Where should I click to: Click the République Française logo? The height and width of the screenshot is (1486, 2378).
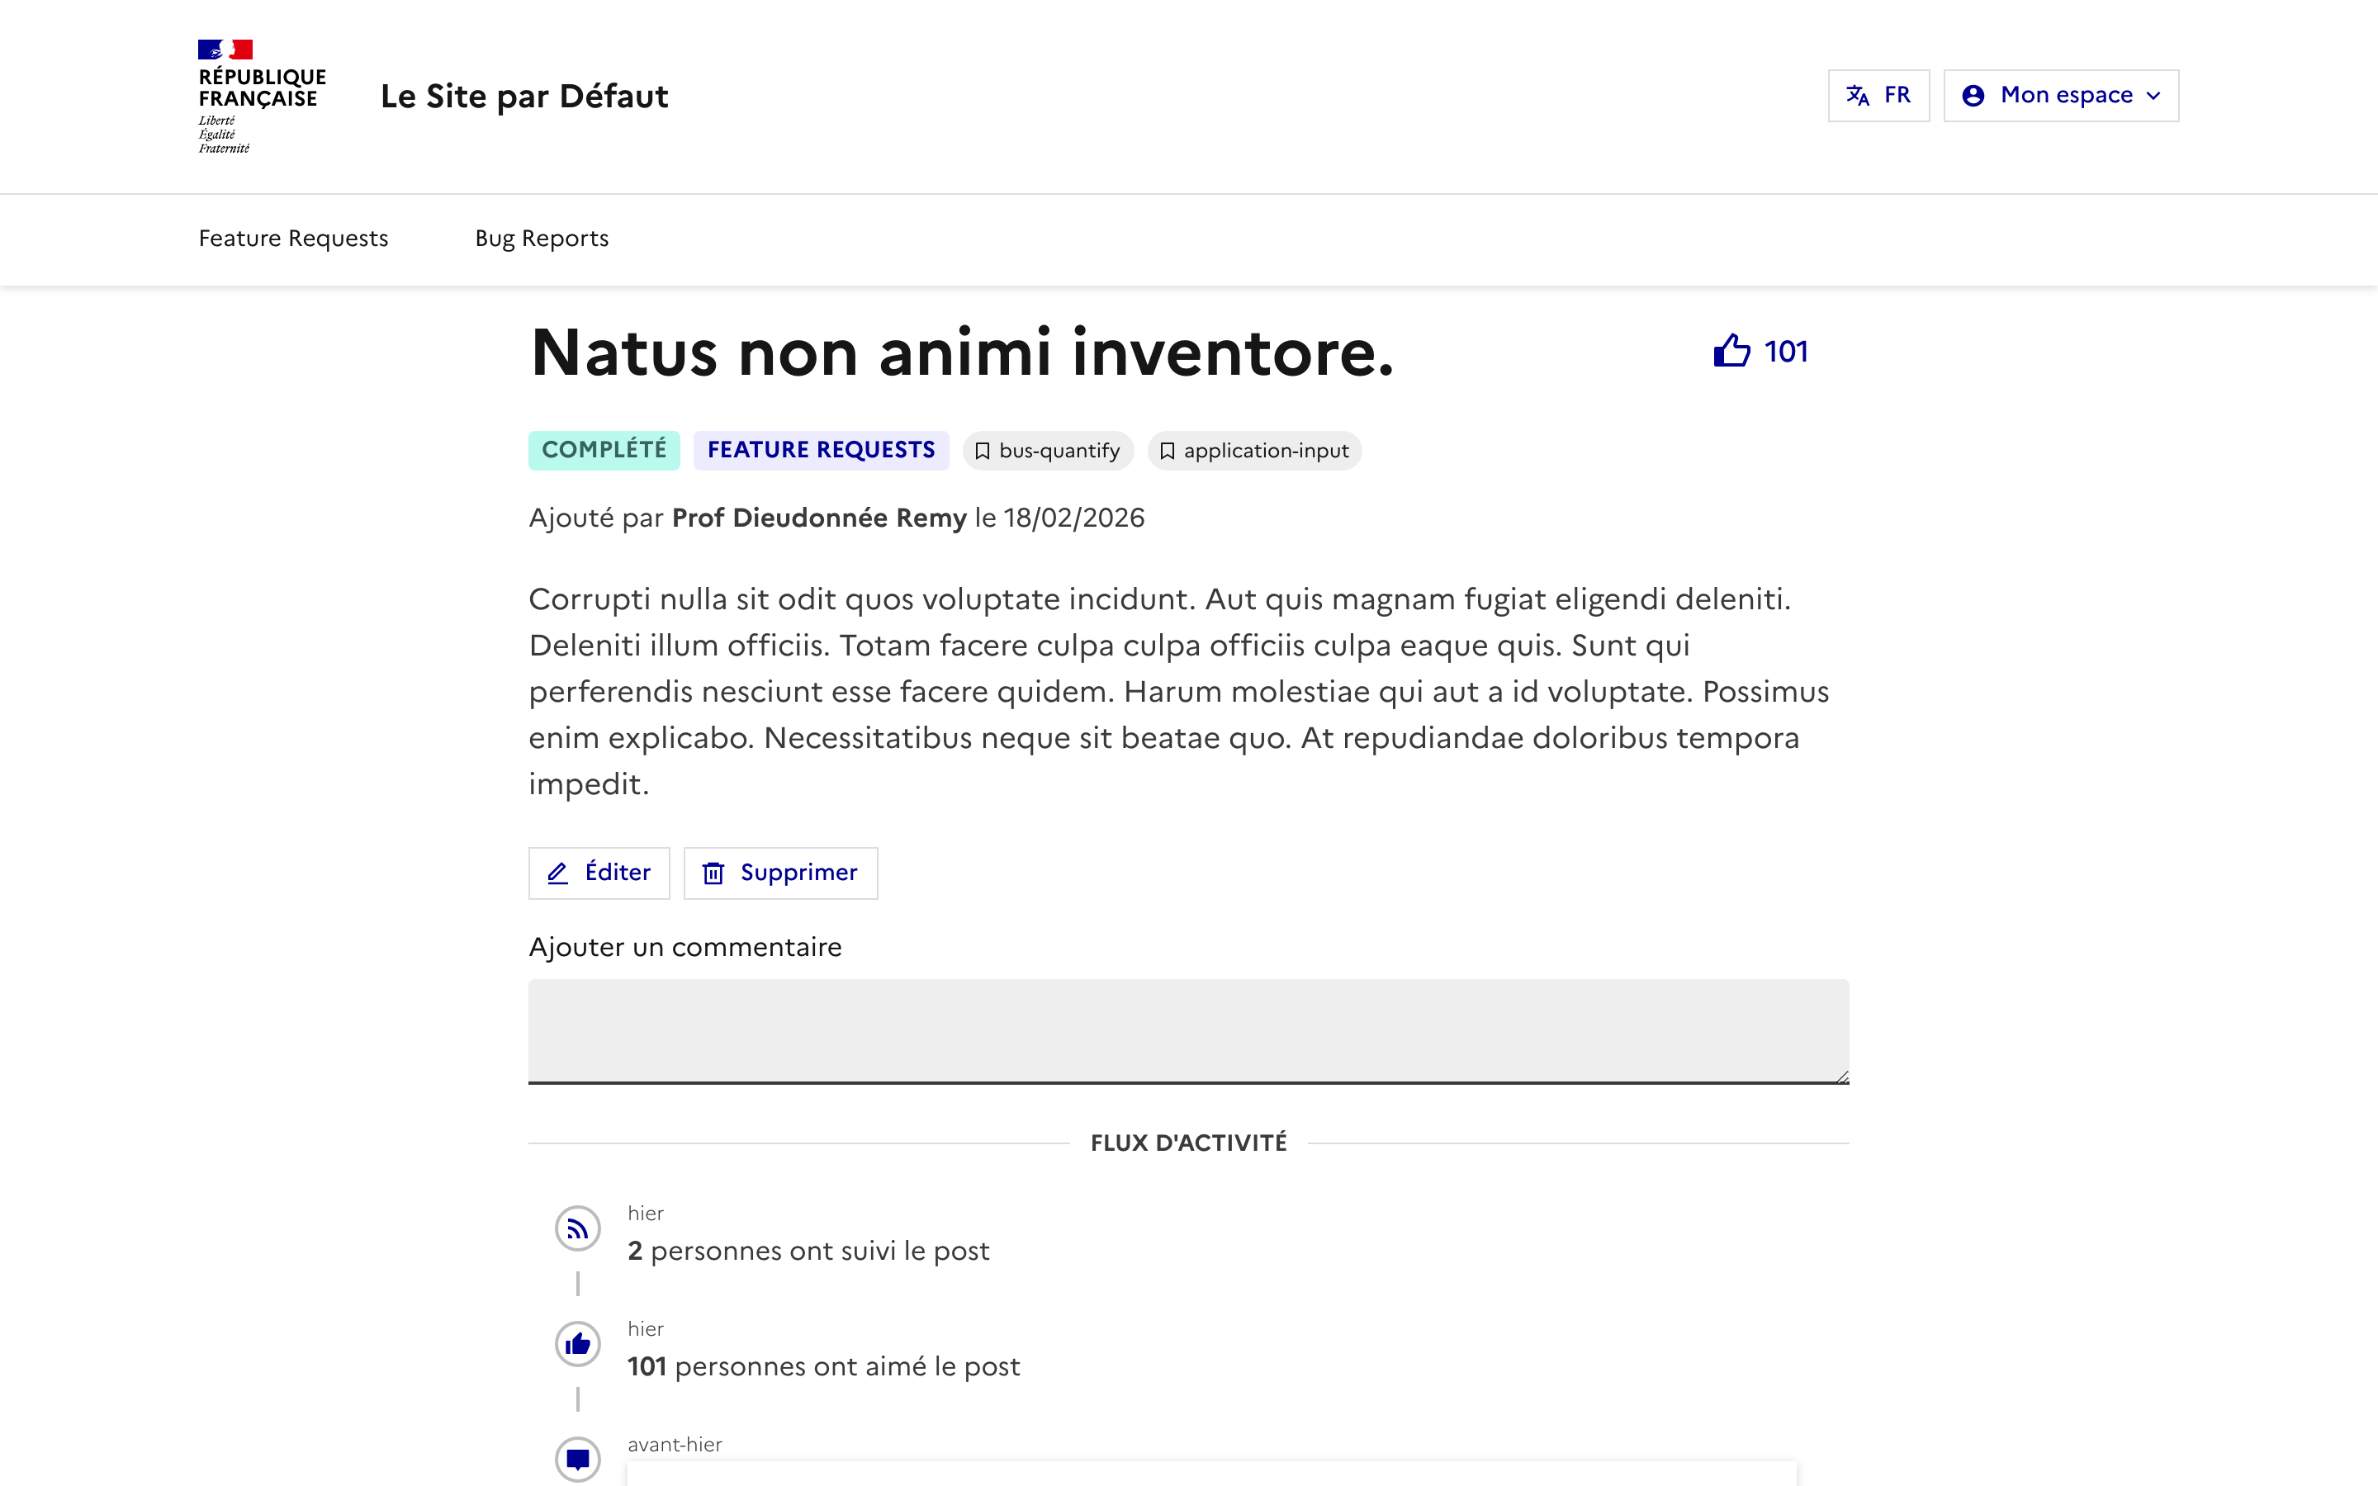(x=259, y=94)
